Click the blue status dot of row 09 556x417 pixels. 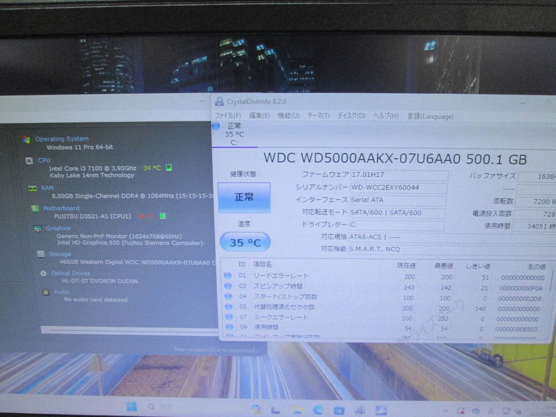229,327
